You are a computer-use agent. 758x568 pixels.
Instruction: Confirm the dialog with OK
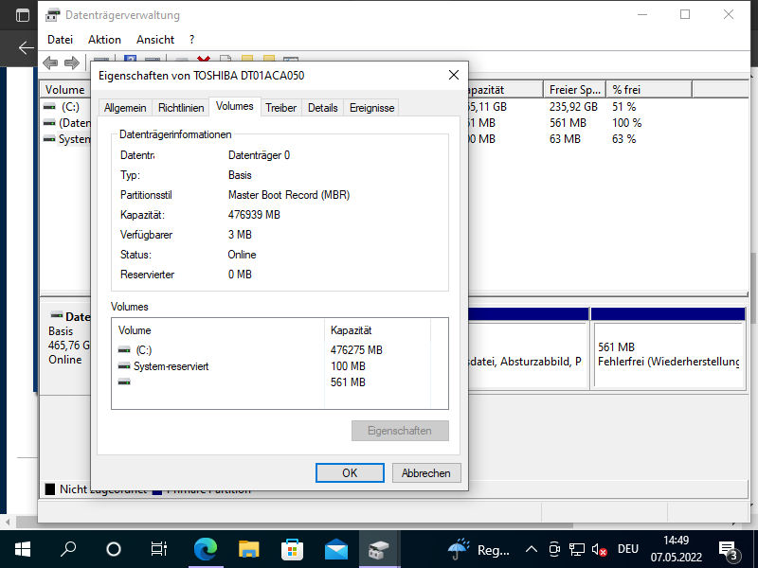pos(350,472)
